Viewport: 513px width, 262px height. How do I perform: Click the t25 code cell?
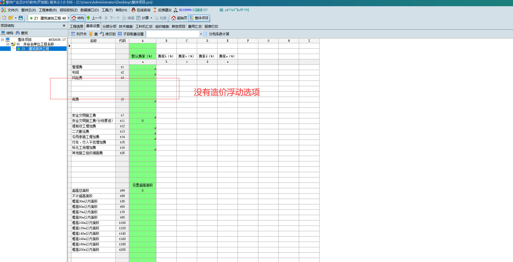point(122,153)
